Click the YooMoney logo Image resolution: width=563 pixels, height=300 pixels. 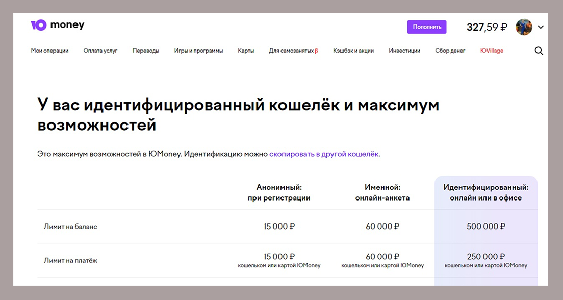(57, 26)
